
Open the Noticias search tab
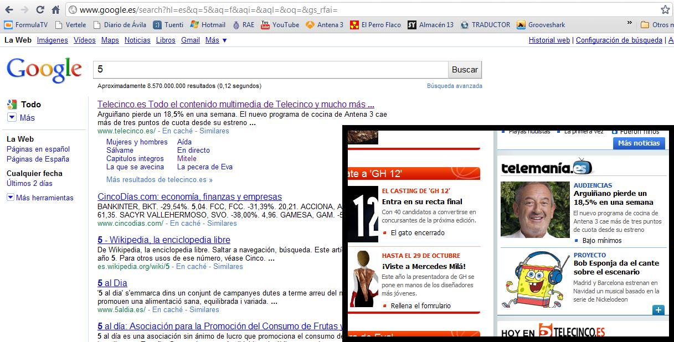point(137,40)
